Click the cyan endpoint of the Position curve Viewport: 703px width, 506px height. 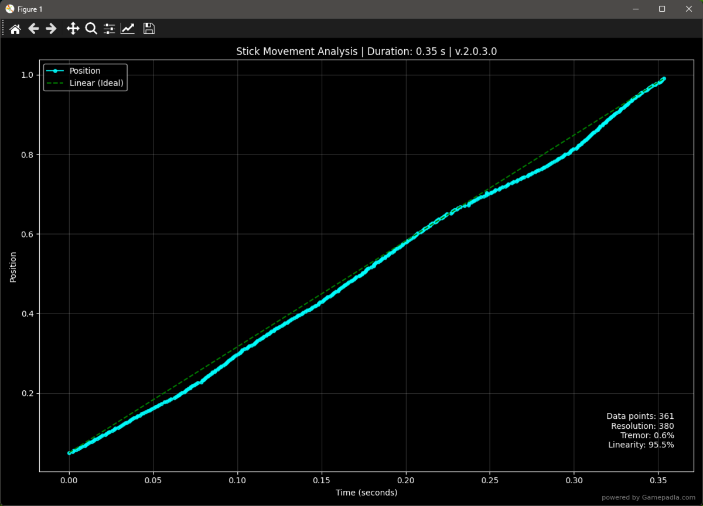point(663,78)
